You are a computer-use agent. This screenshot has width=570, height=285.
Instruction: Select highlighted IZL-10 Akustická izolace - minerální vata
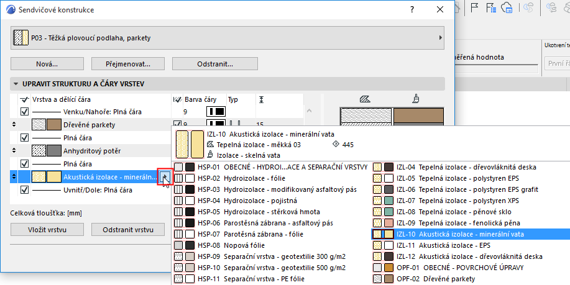click(x=471, y=234)
